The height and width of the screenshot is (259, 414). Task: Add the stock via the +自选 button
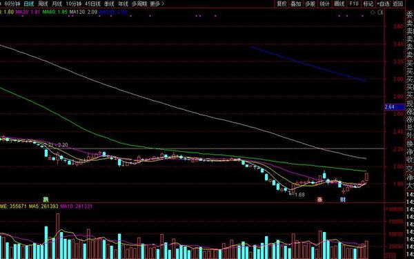coord(383,3)
